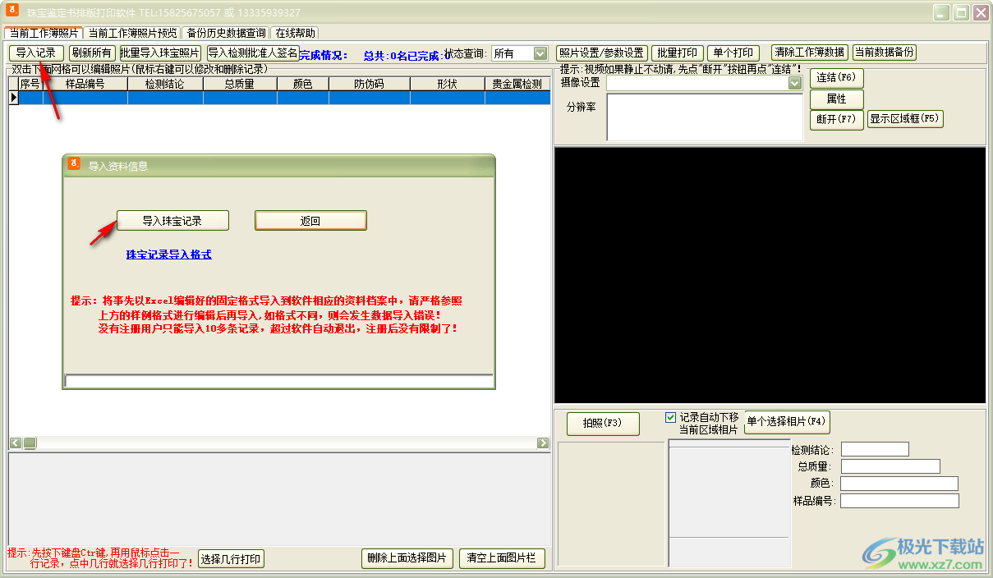Click 当前数据备份 to back up data
The image size is (993, 578).
click(x=884, y=53)
